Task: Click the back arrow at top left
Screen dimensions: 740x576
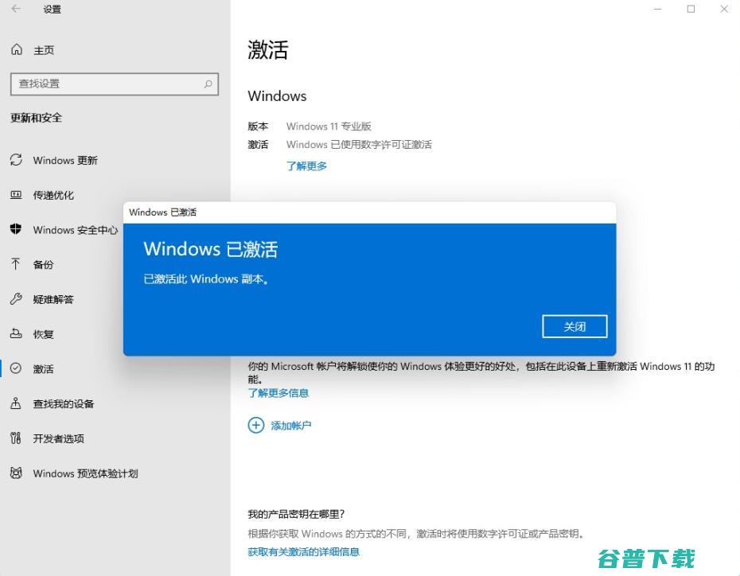Action: click(14, 10)
